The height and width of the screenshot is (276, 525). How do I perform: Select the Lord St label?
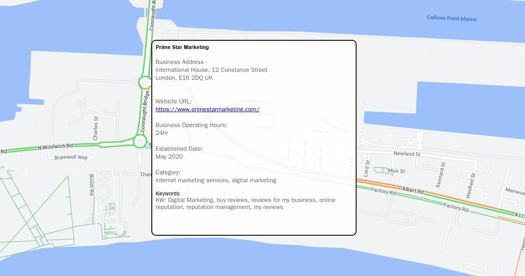click(367, 168)
